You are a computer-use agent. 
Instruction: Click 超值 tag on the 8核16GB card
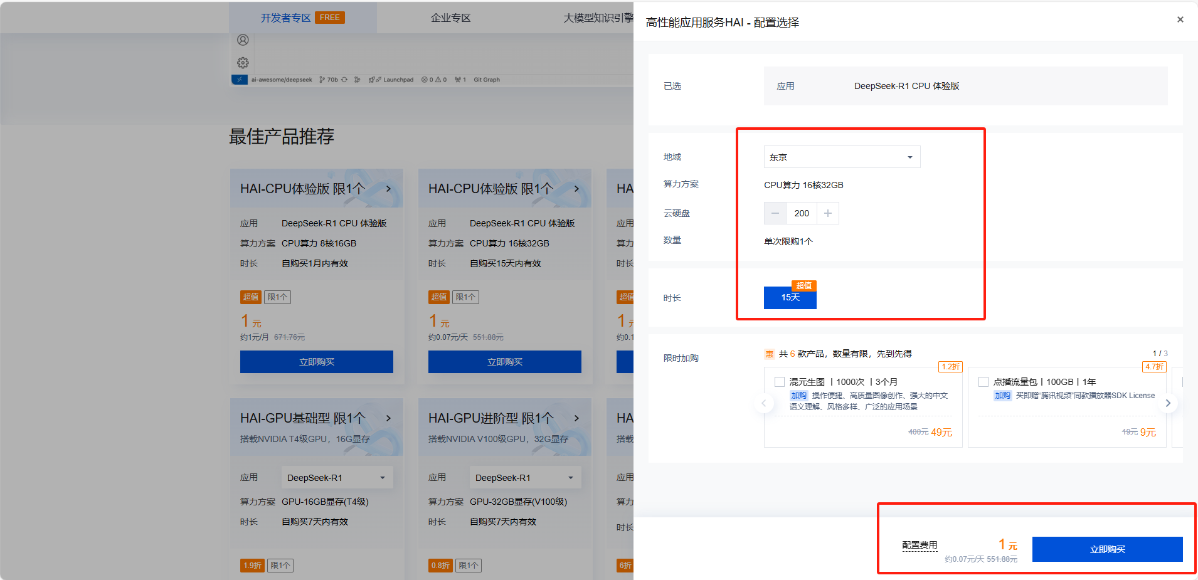pyautogui.click(x=251, y=297)
